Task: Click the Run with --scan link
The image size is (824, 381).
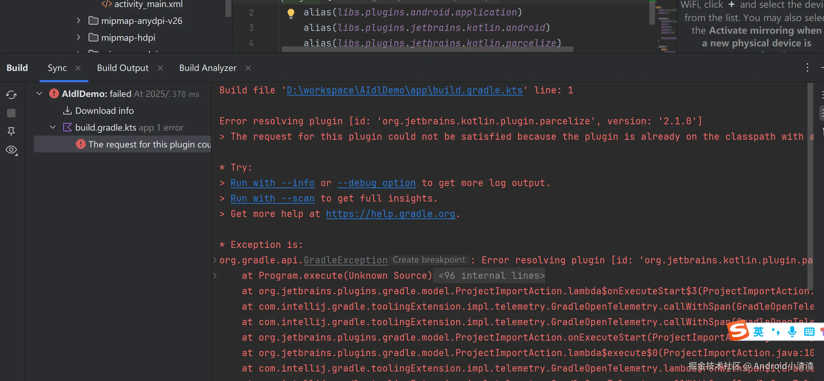Action: (x=272, y=198)
